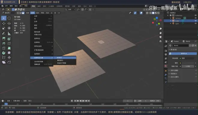Switch perspective/orthographic grid icon

point(160,41)
